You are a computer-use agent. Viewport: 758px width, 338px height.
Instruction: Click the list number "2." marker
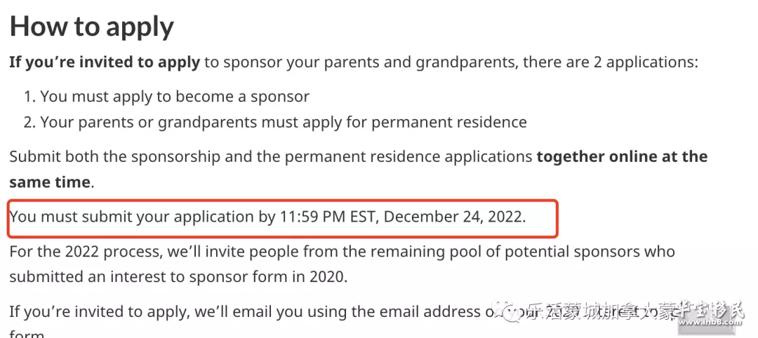point(29,122)
